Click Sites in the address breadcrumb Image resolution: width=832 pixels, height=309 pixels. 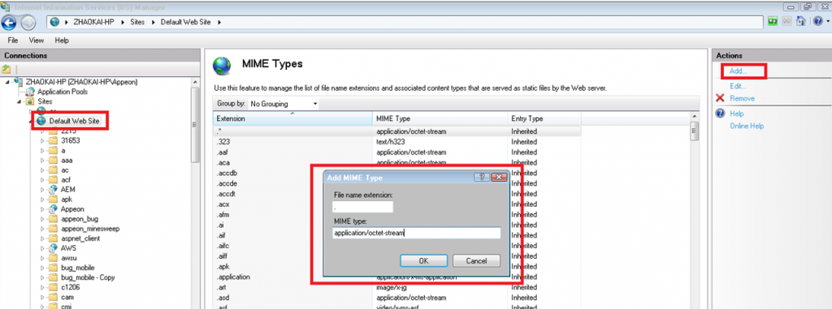137,22
